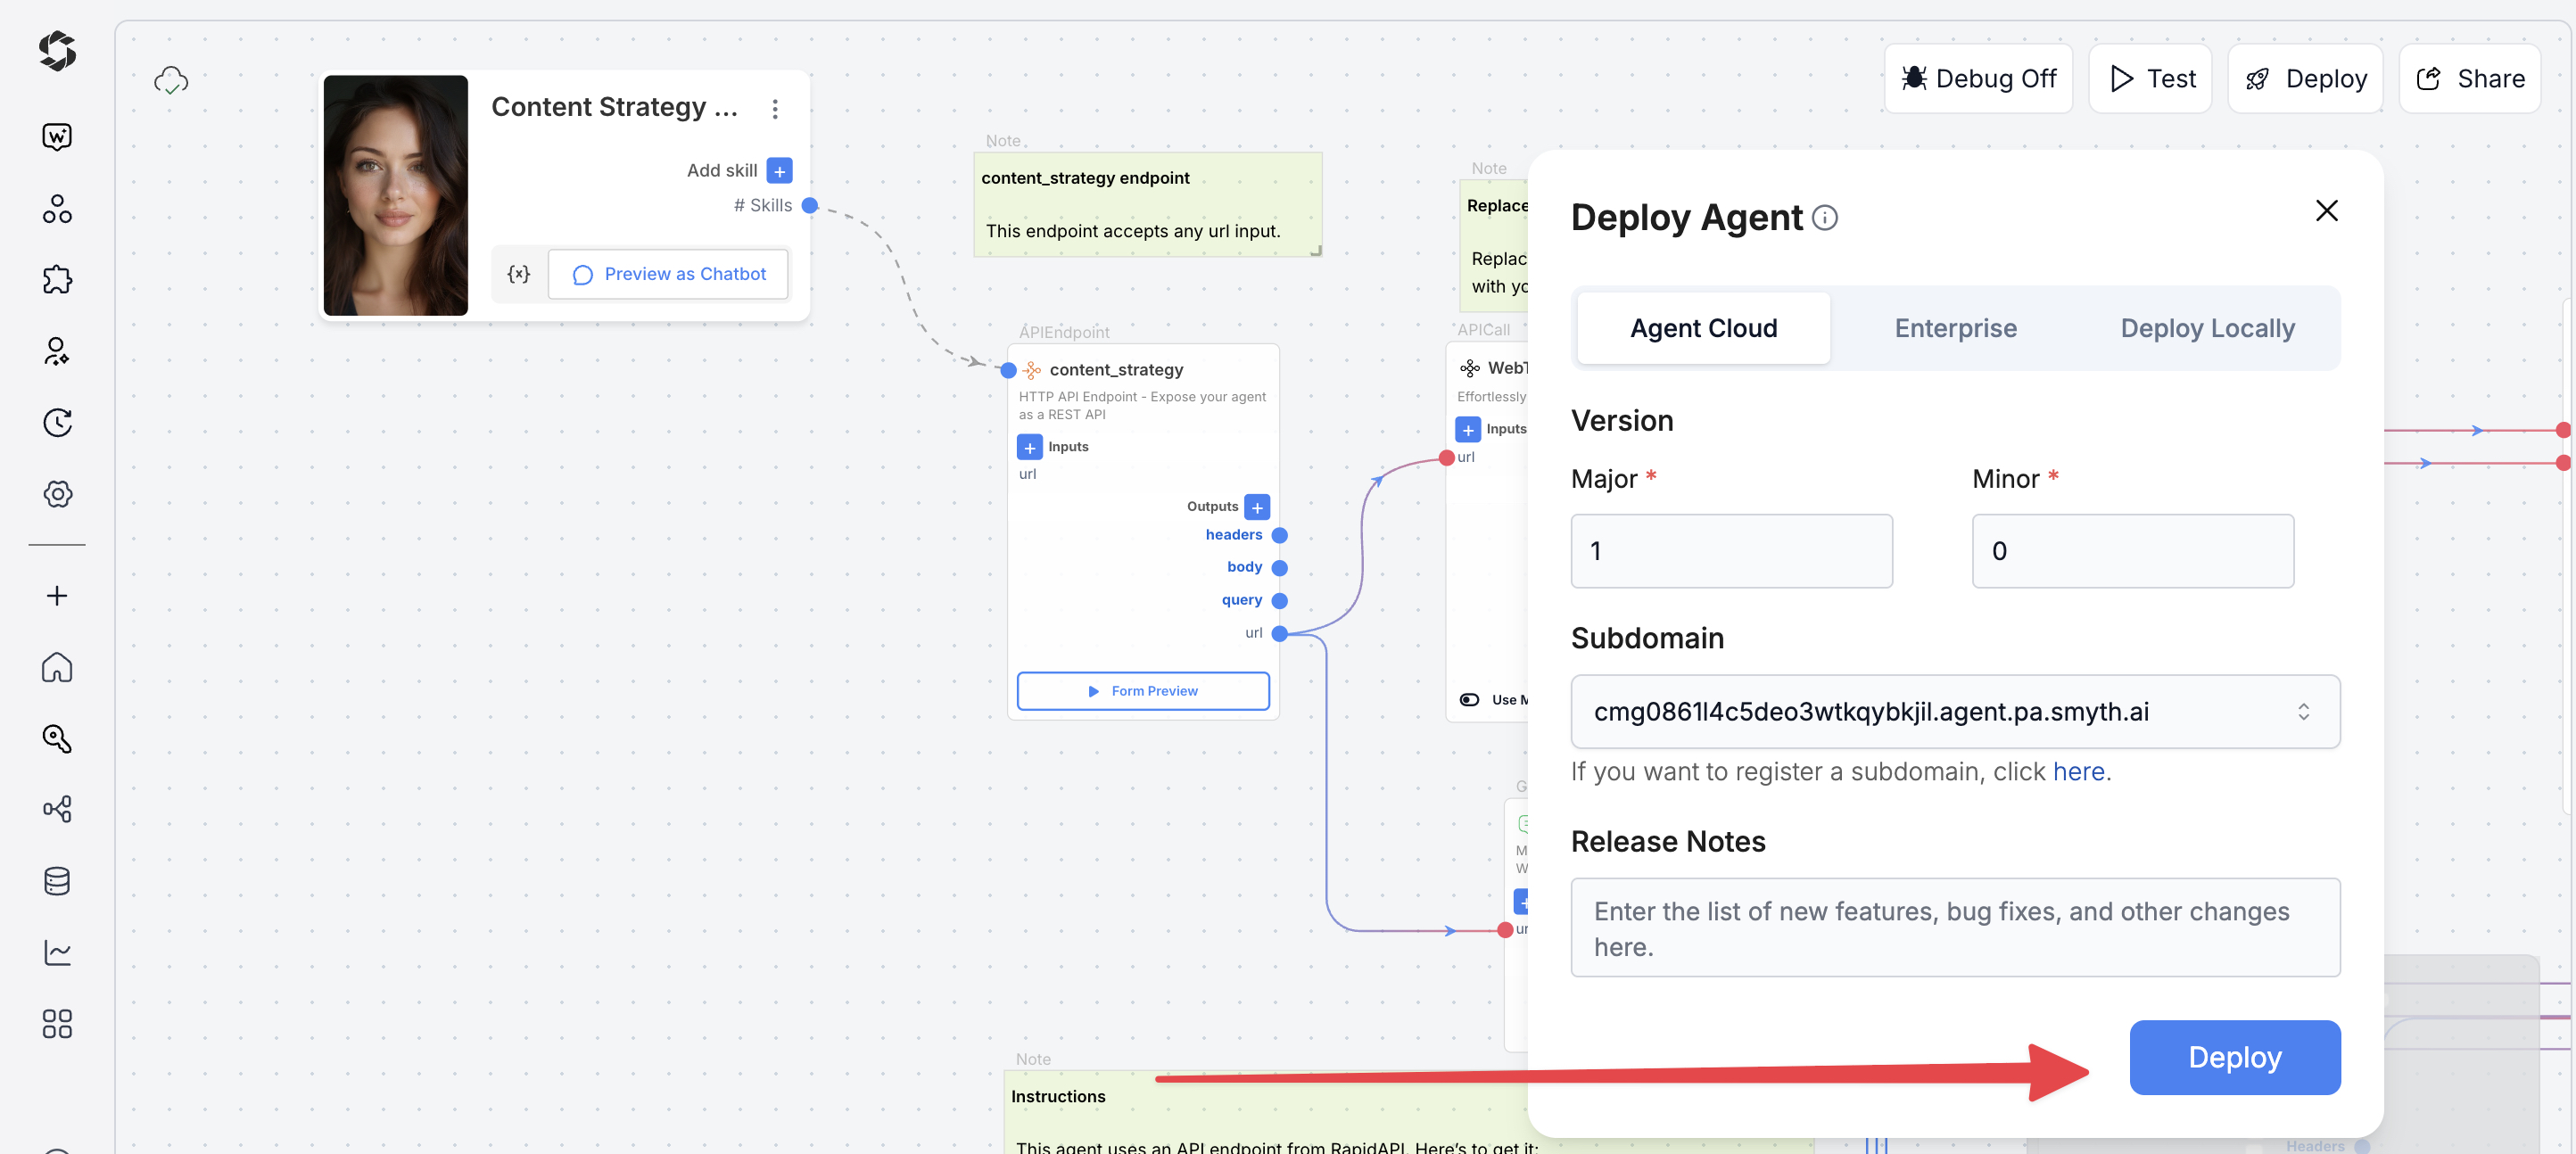Viewport: 2576px width, 1154px height.
Task: Close the Deploy Agent dialog
Action: point(2326,211)
